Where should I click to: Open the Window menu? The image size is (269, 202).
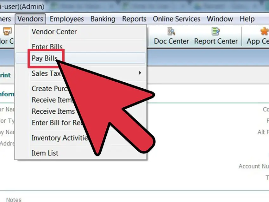(x=220, y=19)
